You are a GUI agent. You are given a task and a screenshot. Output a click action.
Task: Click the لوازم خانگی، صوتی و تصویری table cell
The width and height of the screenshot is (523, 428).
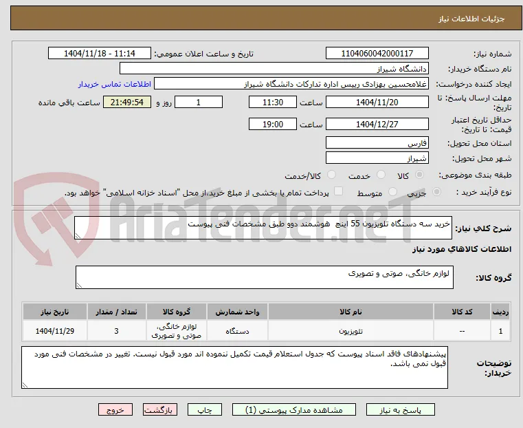tap(177, 331)
